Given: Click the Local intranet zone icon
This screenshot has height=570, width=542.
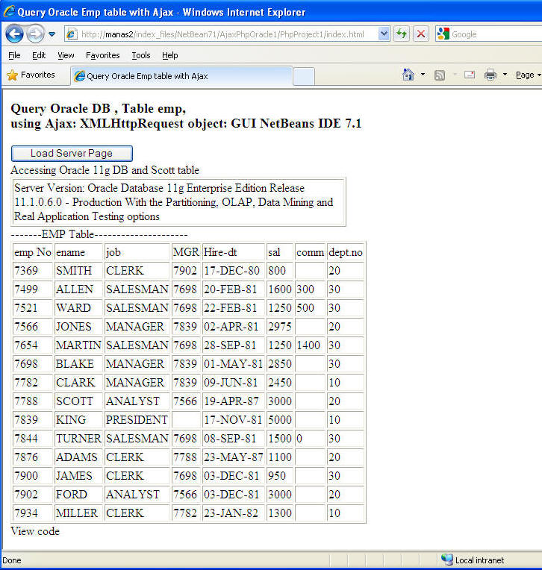Looking at the screenshot, I should (x=447, y=560).
